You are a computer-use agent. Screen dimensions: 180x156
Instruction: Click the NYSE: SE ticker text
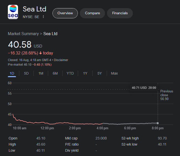click(31, 17)
